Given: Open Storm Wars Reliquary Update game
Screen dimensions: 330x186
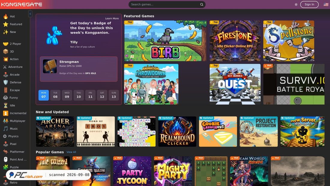Looking at the screenshot, I should click(x=91, y=171).
